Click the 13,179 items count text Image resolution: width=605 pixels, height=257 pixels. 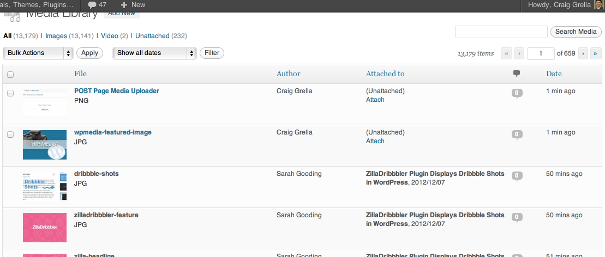476,53
